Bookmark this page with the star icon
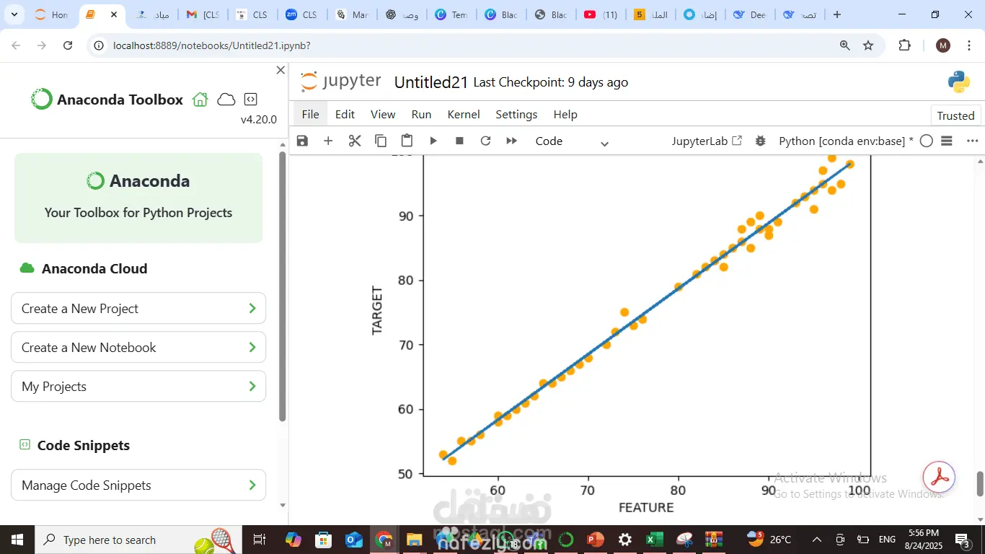The image size is (985, 554). 868,45
